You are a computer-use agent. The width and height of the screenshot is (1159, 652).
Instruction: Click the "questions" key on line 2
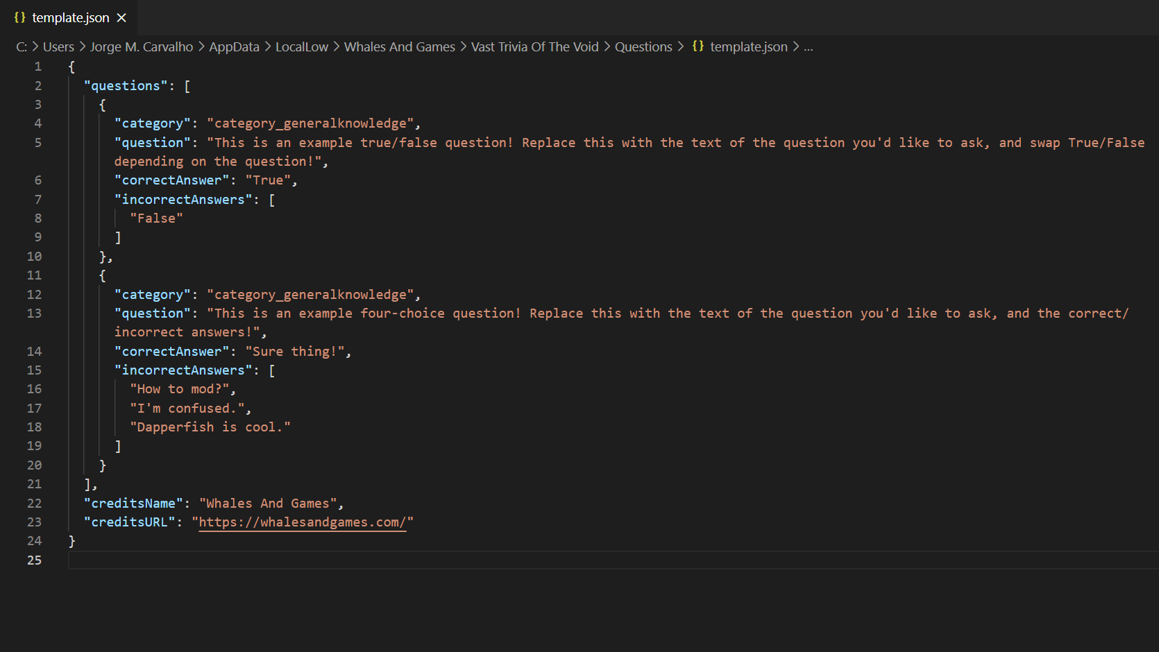[x=126, y=86]
